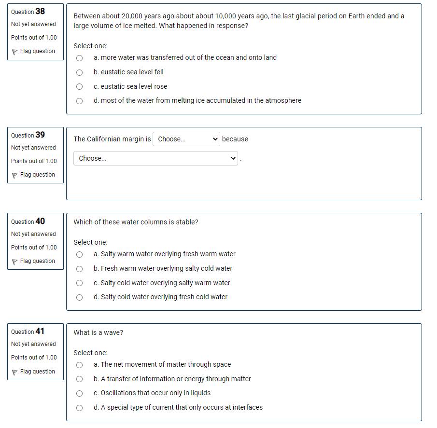Pick 'most of the water accumulated in atmosphere' option
Viewport: 437px width, 428px height.
[x=79, y=101]
